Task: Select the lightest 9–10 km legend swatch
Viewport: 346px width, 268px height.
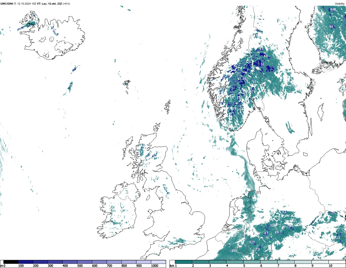Action: click(x=320, y=262)
